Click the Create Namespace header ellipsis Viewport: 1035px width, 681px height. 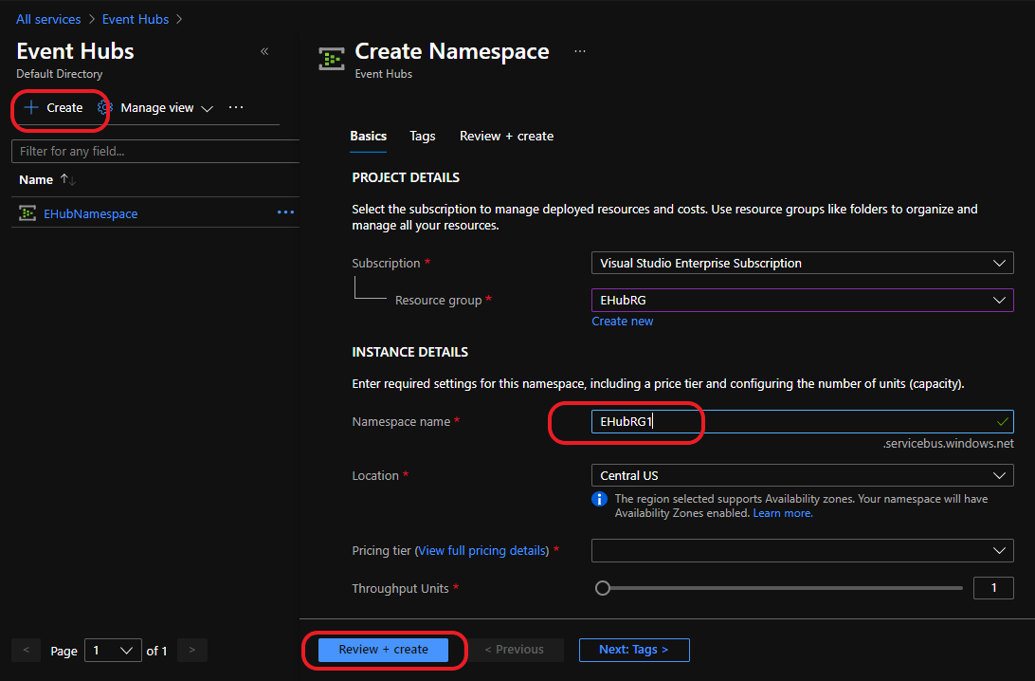pyautogui.click(x=579, y=51)
